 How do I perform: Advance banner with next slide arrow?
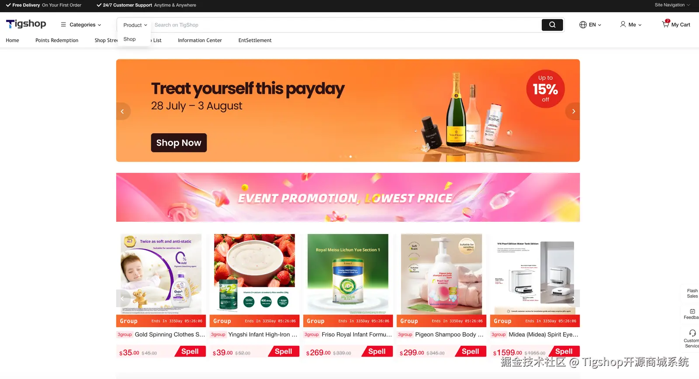coord(574,111)
